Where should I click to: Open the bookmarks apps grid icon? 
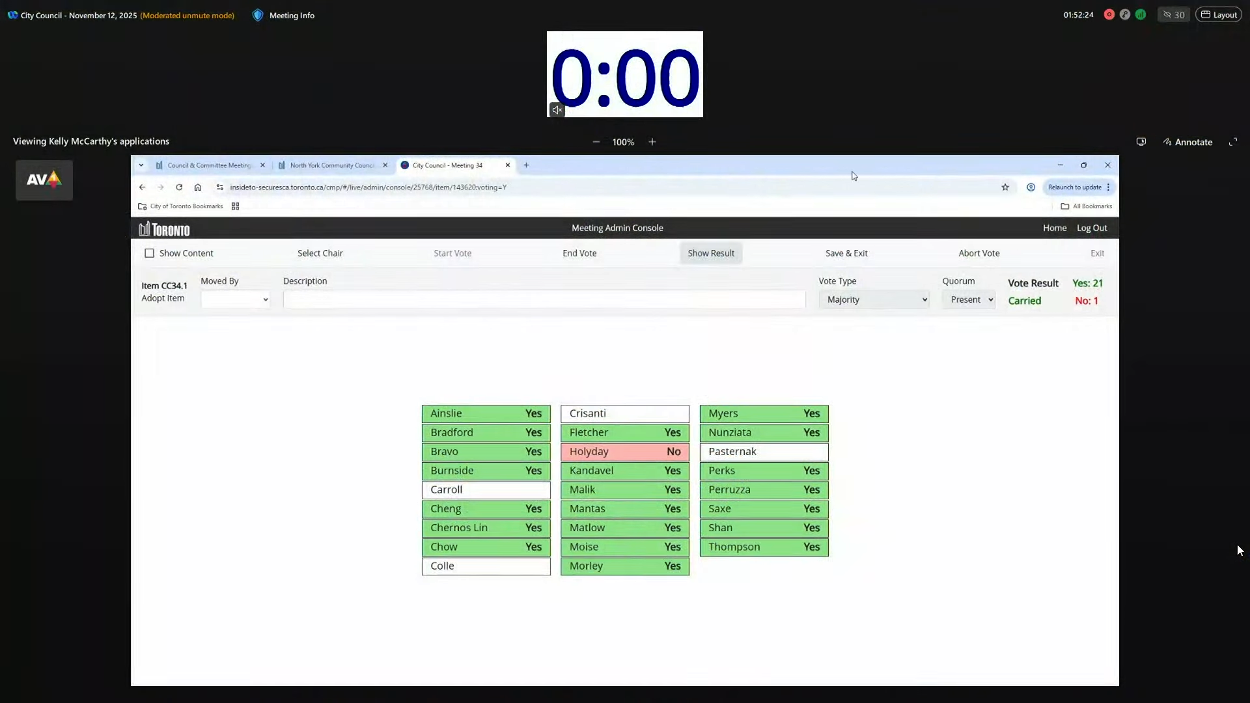(x=235, y=206)
